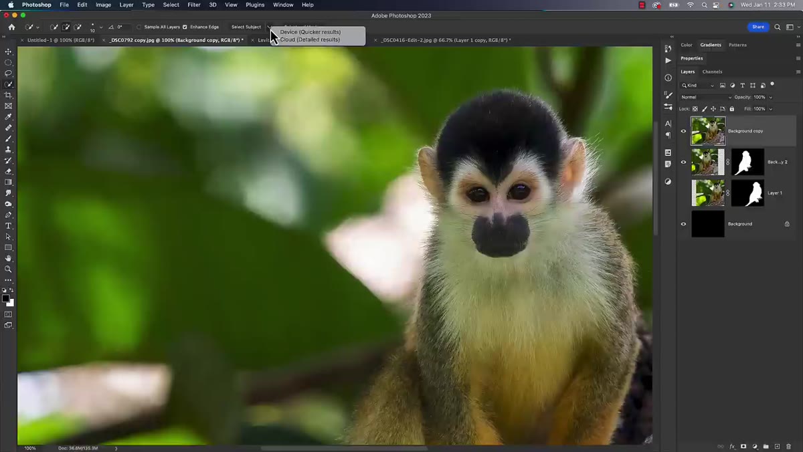This screenshot has width=803, height=452.
Task: Open the Filter menu
Action: 194,5
